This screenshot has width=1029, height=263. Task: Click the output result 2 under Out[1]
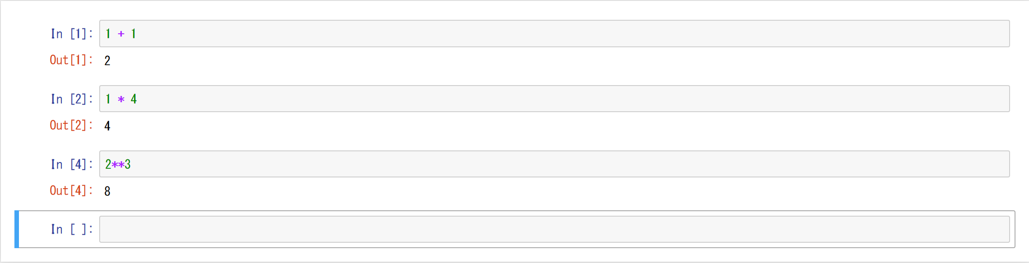click(x=107, y=61)
